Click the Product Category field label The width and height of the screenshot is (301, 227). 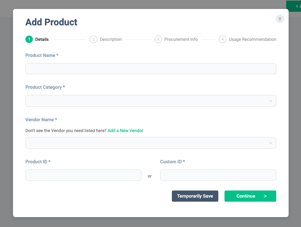pyautogui.click(x=45, y=87)
